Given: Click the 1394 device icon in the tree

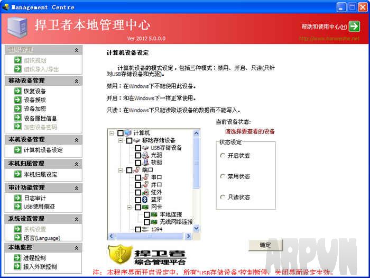Looking at the screenshot, I should point(145,229).
